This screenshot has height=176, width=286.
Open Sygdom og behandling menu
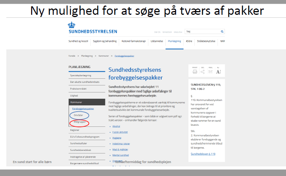point(105,41)
